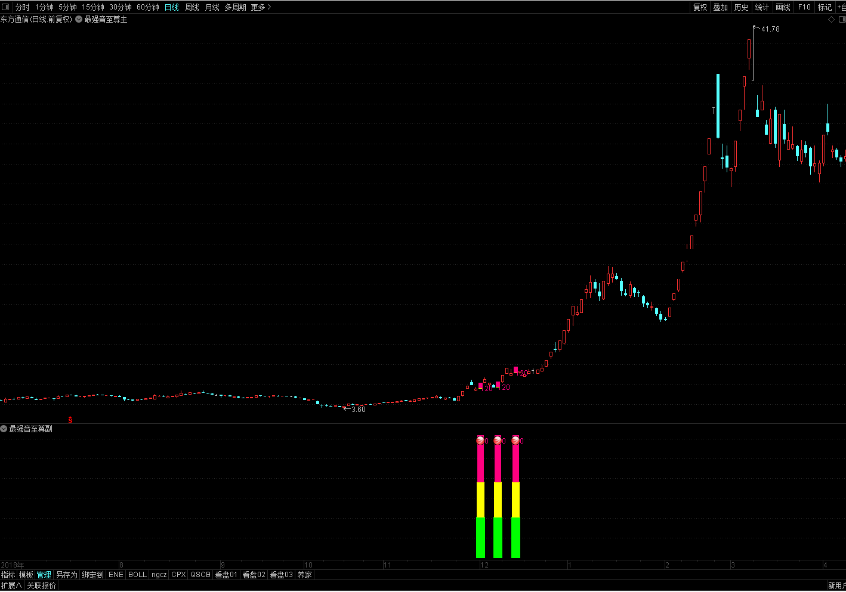Select the 日线 daily chart tab
846x592 pixels.
coord(172,7)
